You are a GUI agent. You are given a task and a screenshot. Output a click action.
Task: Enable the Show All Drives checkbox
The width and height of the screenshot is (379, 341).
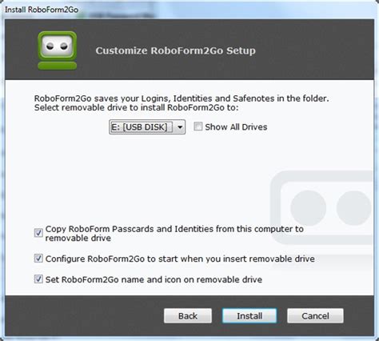click(198, 126)
